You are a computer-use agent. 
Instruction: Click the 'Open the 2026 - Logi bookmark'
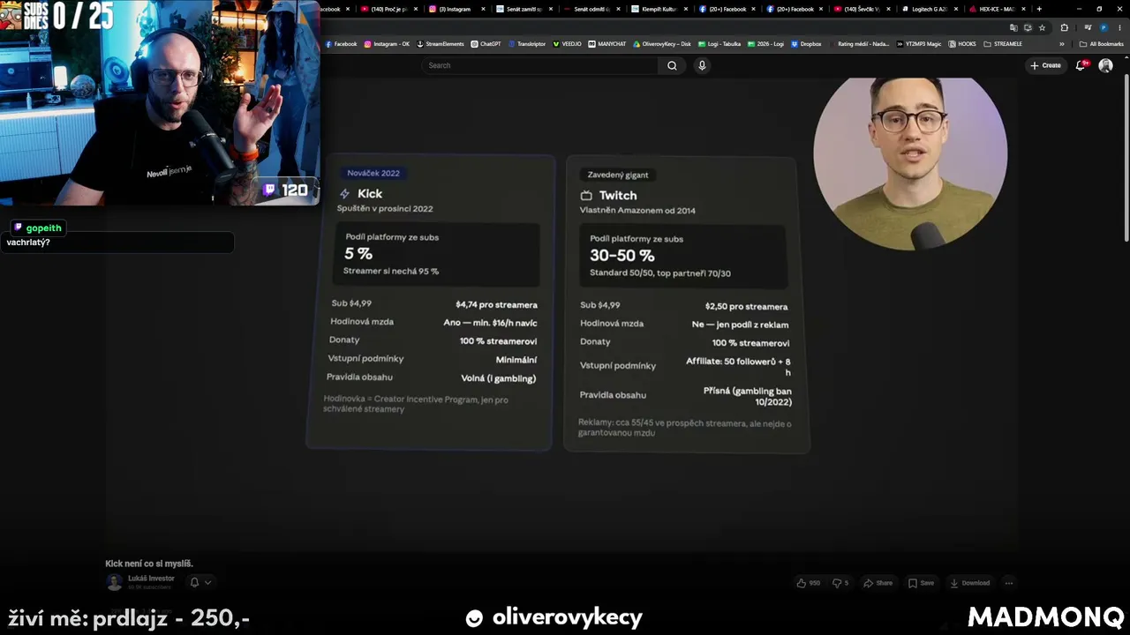(x=765, y=43)
